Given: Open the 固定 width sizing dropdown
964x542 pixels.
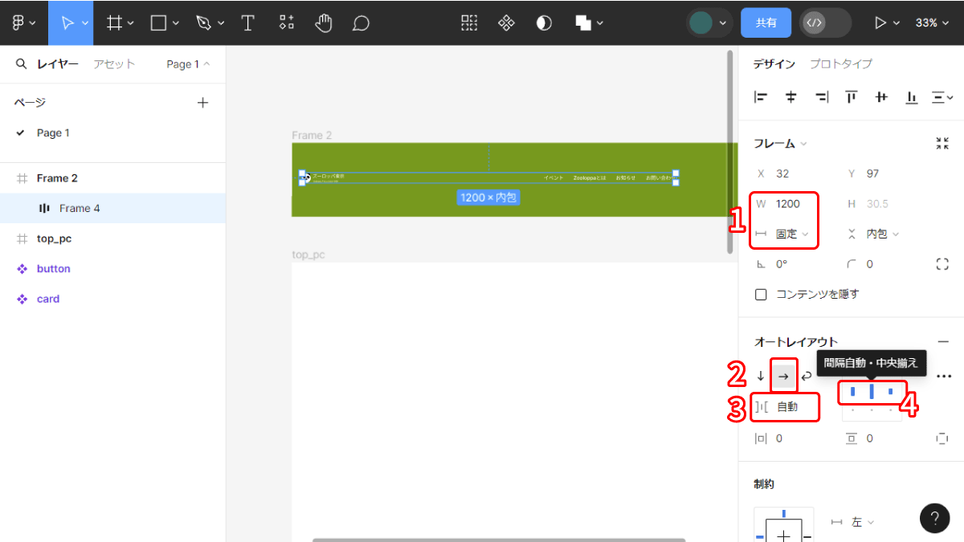Looking at the screenshot, I should [x=791, y=234].
